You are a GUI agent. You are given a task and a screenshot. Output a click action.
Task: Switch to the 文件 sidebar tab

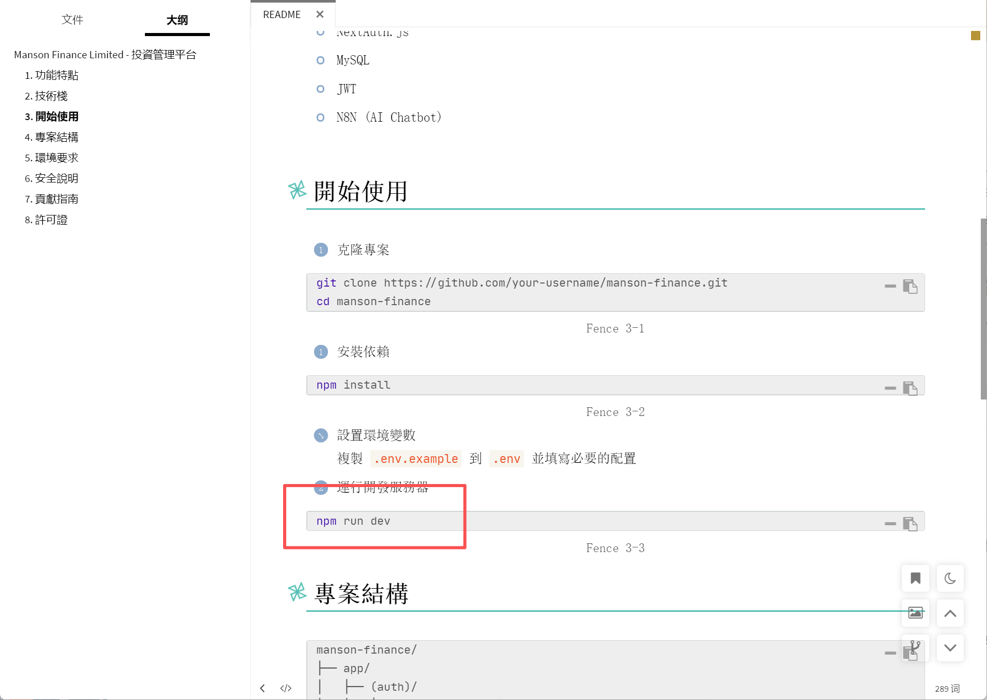72,20
